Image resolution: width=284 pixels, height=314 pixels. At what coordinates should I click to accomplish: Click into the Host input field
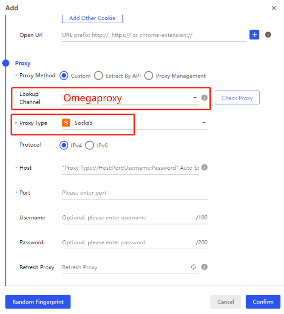[130, 168]
